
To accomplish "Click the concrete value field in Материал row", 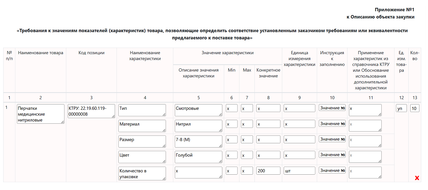I will 268,124.
